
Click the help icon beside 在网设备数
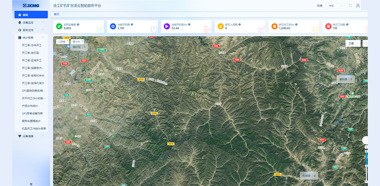[x=78, y=24]
